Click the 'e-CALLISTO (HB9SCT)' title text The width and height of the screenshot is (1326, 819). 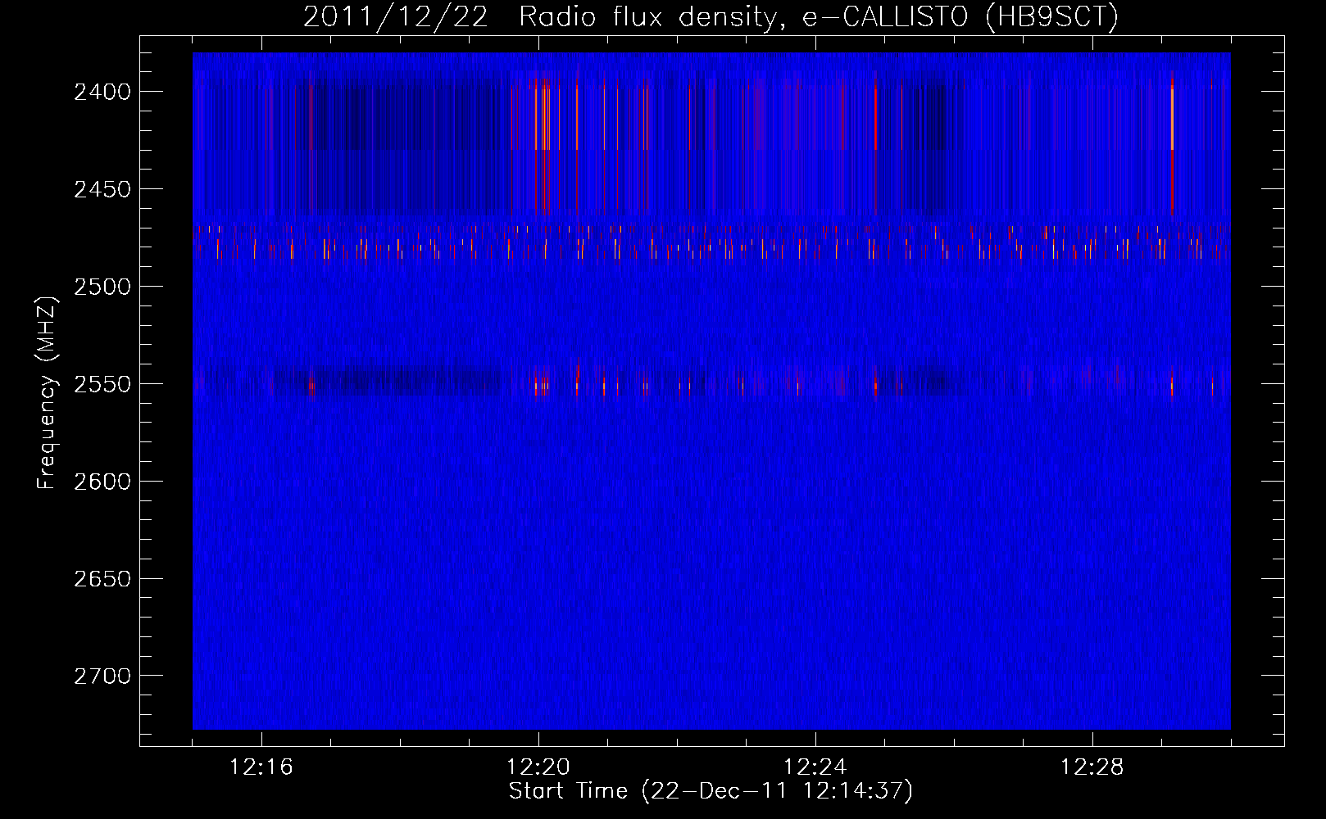pyautogui.click(x=960, y=17)
